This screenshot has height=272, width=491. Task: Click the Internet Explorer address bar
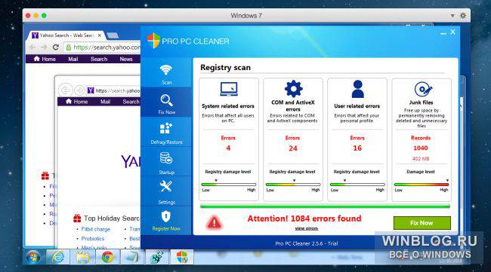(113, 90)
